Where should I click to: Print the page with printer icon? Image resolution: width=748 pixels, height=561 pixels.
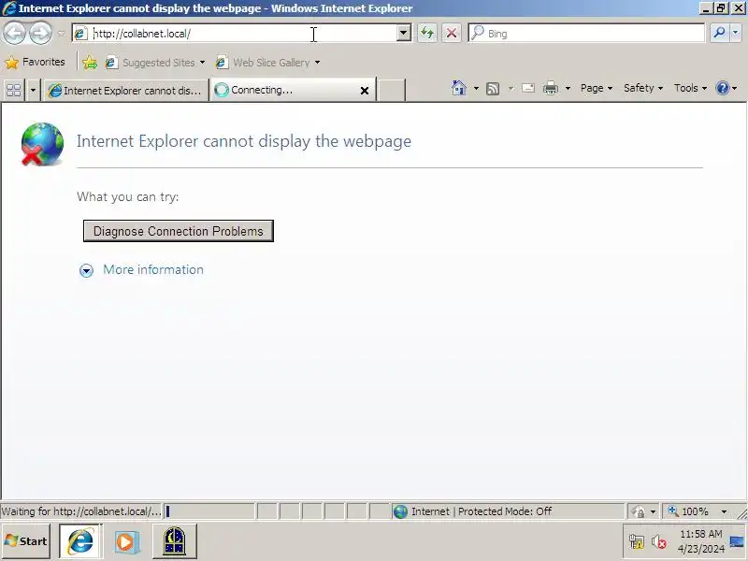click(x=551, y=88)
